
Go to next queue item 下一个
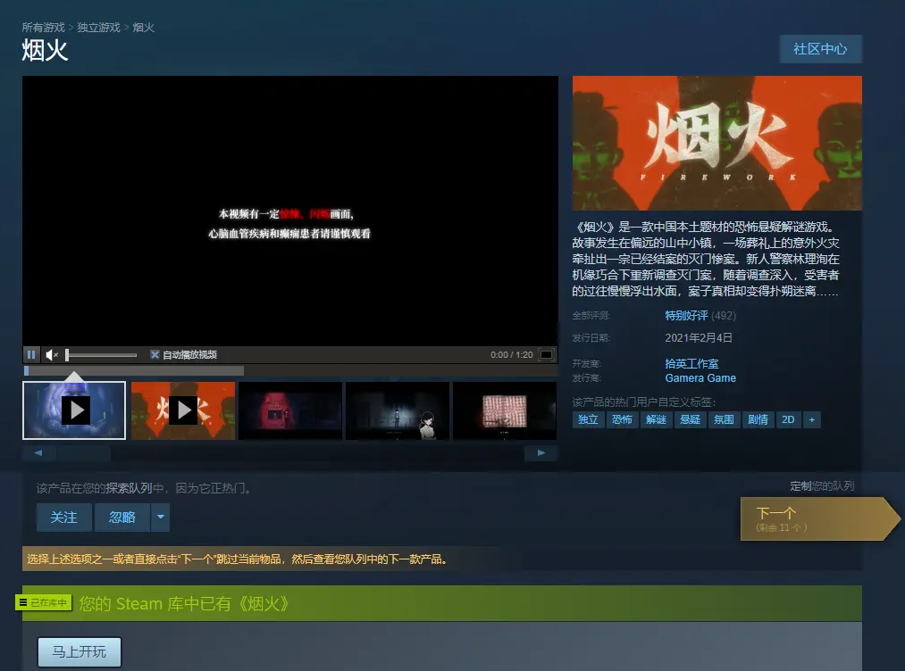pos(819,518)
